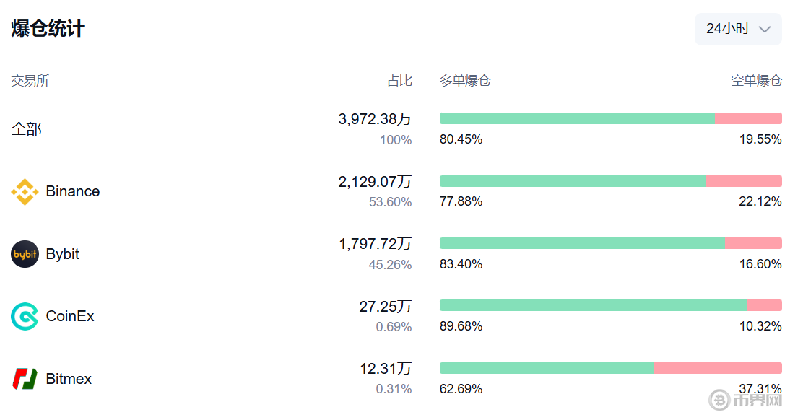Click the Bybit exchange logo icon
The image size is (790, 420).
[25, 254]
